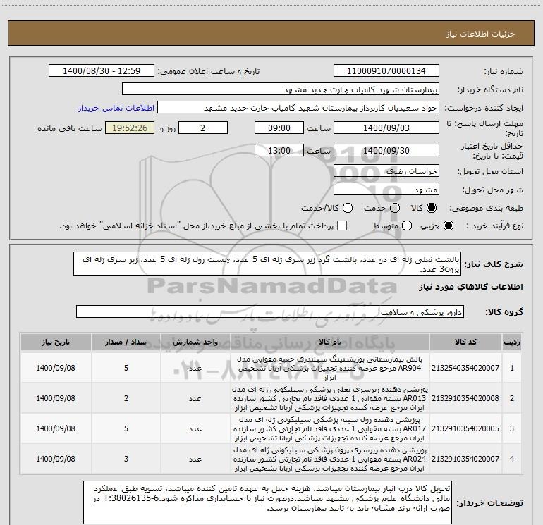Screen dimensions: 543x525
Task: Click the AR013 product name cell
Action: 330,398
